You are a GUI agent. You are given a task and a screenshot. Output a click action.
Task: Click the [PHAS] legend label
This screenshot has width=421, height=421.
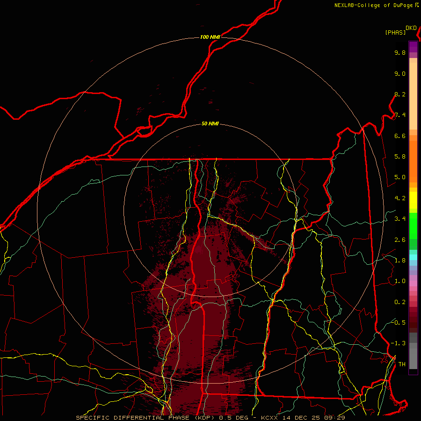point(395,32)
